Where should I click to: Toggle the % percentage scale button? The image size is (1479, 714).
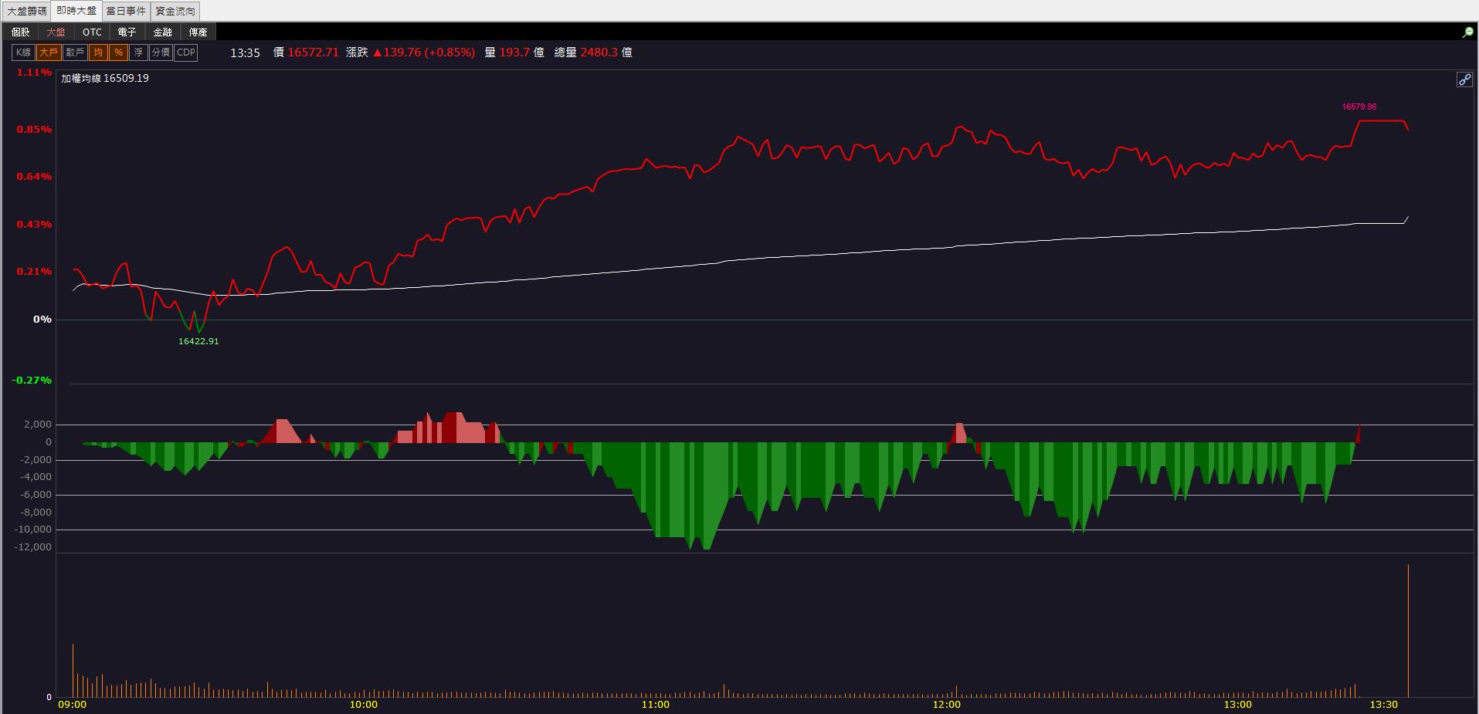pos(118,52)
